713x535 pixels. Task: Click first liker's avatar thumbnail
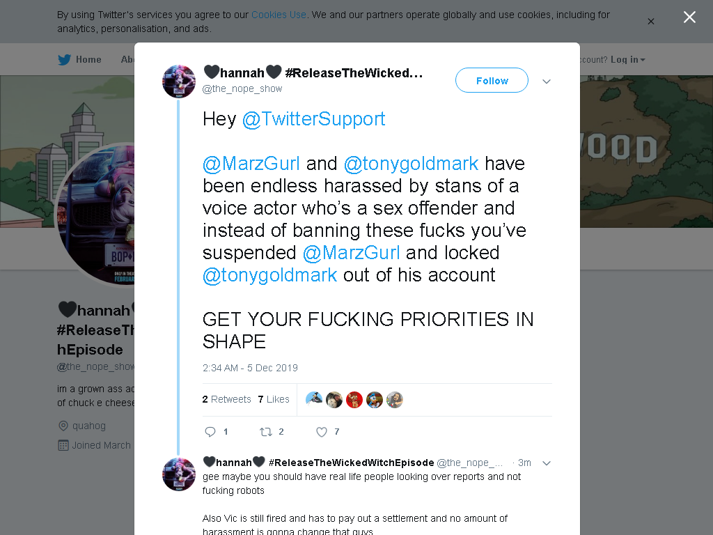[x=314, y=399]
